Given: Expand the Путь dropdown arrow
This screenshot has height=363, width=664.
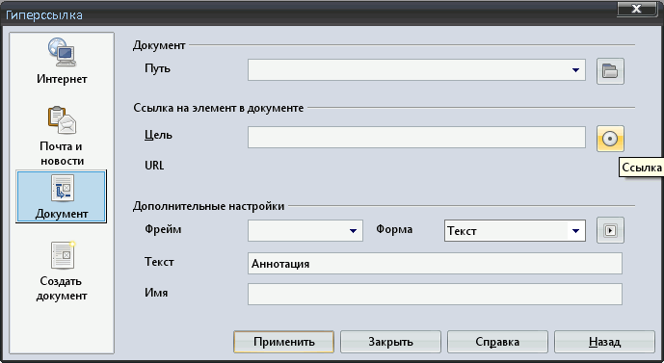Looking at the screenshot, I should point(575,69).
